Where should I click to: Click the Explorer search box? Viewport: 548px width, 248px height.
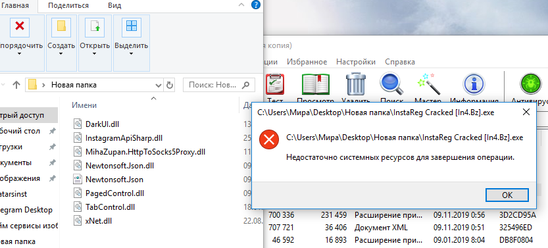click(219, 85)
